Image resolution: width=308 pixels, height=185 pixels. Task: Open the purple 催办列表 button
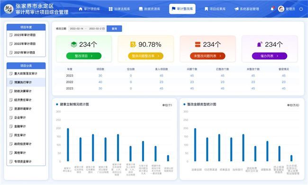270,56
